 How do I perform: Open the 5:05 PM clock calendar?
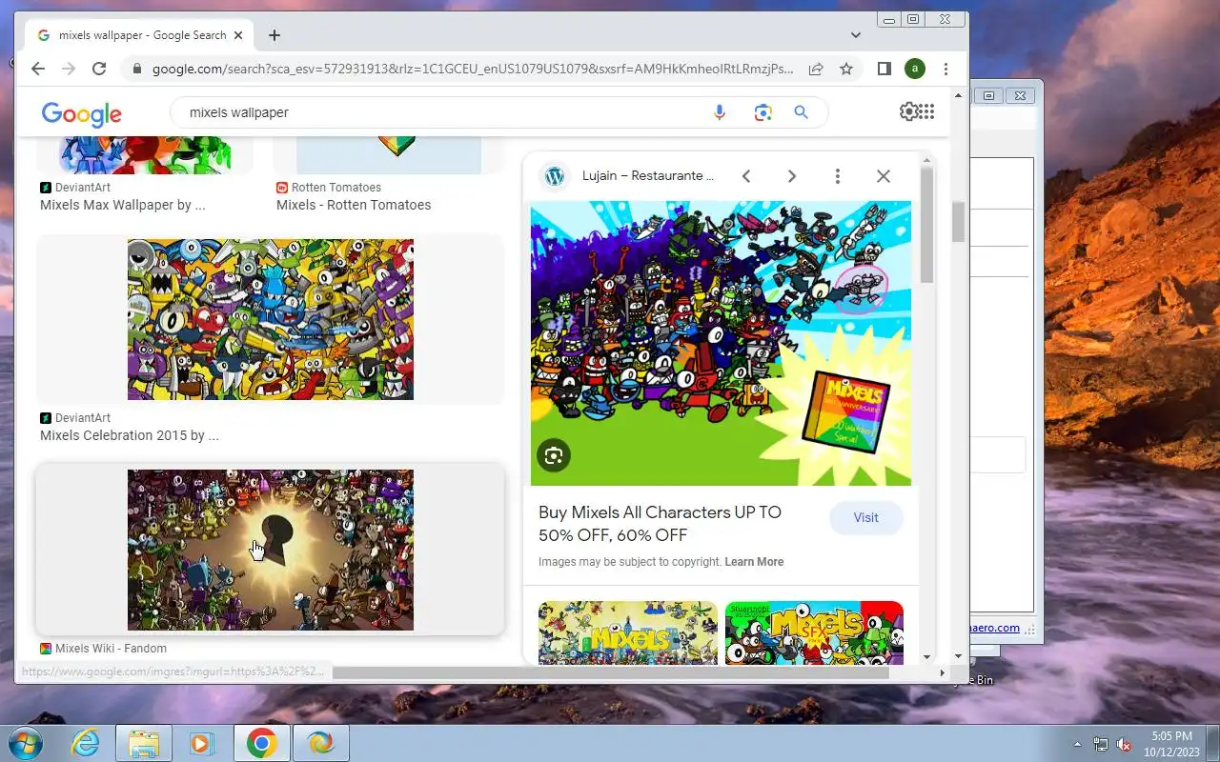(x=1171, y=743)
